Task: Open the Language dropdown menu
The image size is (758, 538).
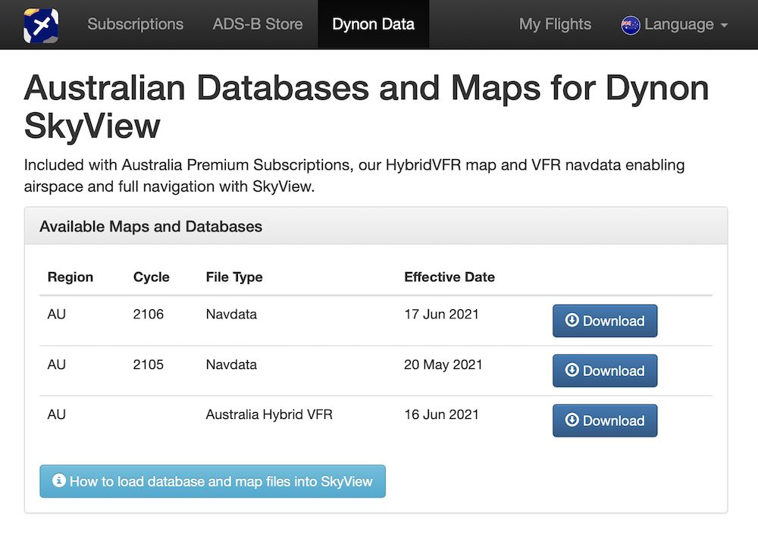Action: click(675, 25)
